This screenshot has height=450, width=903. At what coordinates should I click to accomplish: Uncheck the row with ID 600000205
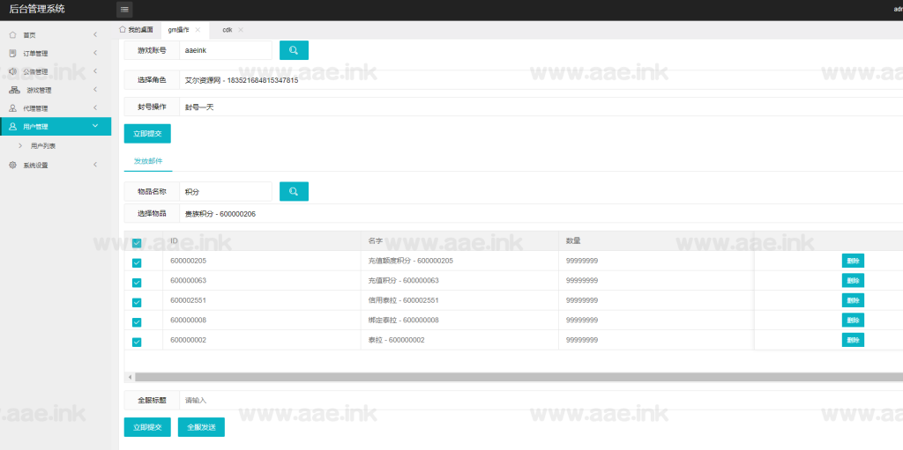tap(137, 262)
